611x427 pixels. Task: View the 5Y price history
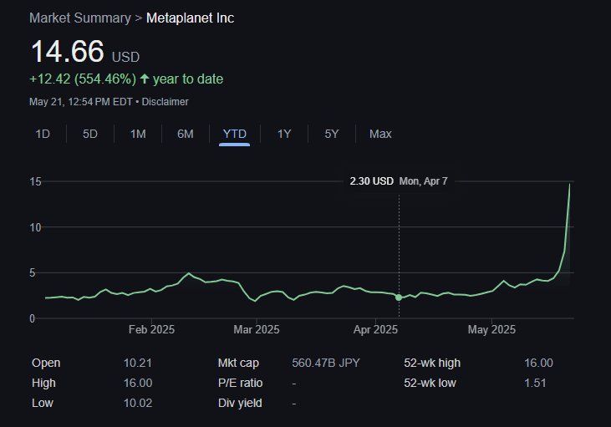[x=332, y=134]
